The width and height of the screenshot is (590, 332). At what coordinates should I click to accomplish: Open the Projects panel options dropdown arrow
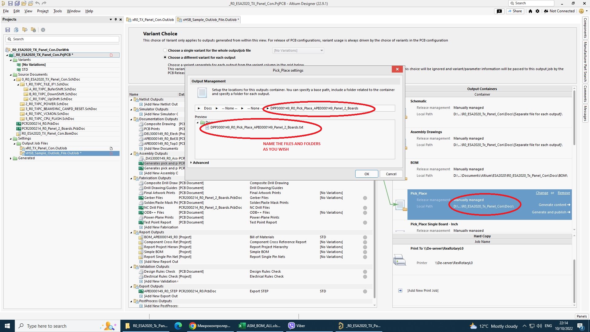[x=111, y=19]
